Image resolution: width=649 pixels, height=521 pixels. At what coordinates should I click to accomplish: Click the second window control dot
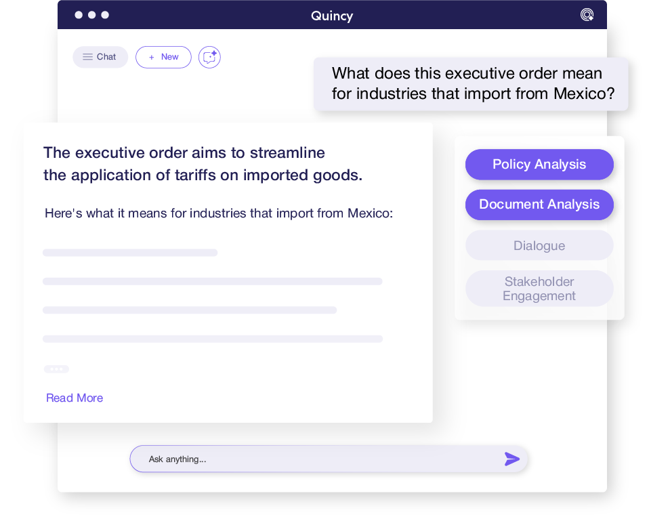click(x=91, y=15)
